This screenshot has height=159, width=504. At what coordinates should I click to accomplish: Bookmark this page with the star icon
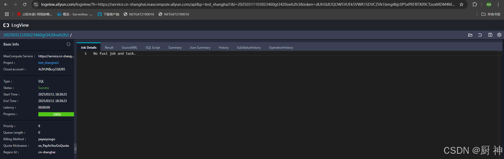pos(461,4)
